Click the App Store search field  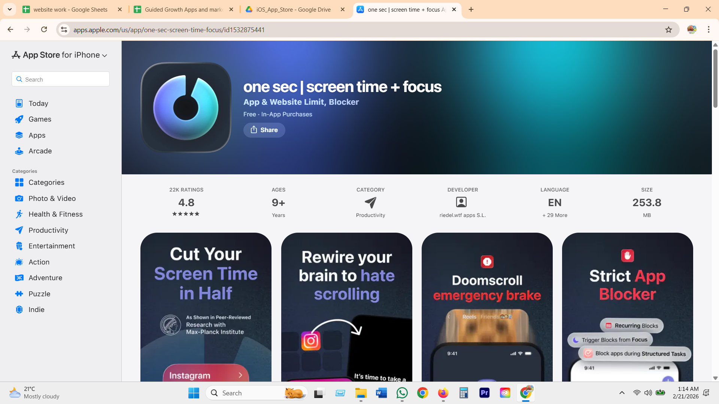point(61,79)
